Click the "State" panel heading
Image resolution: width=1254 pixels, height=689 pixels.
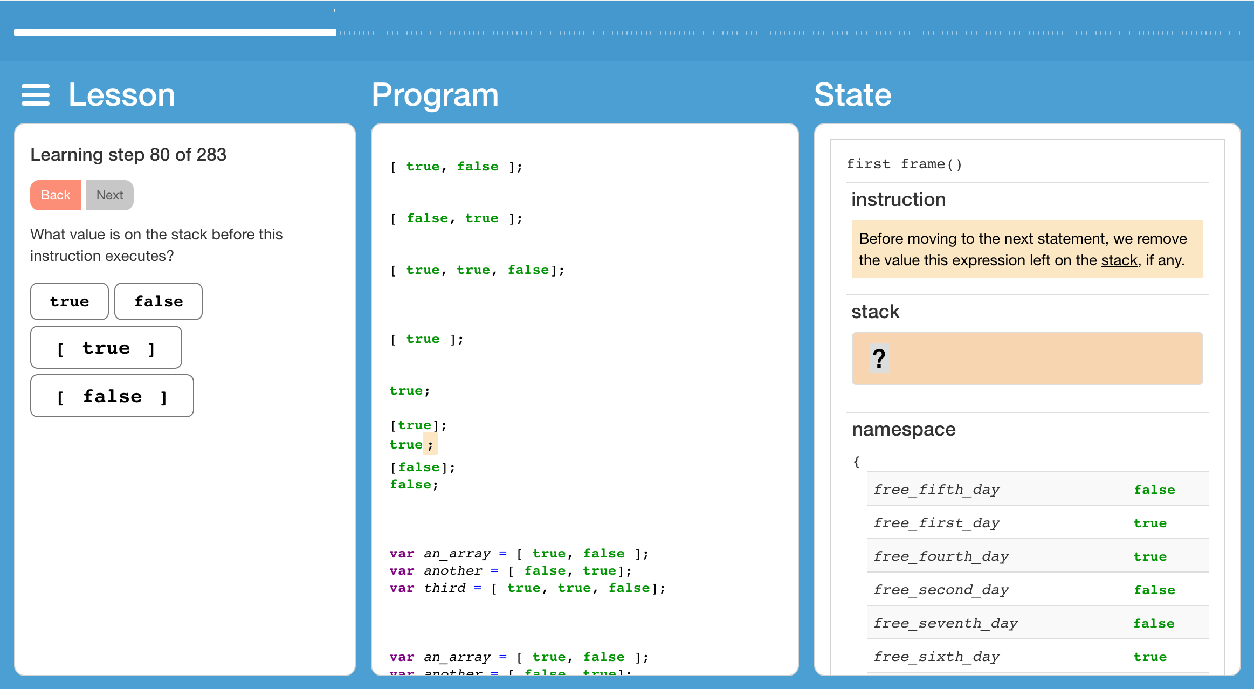852,95
